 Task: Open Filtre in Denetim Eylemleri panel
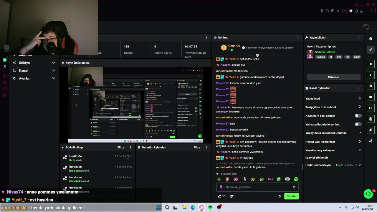point(197,148)
